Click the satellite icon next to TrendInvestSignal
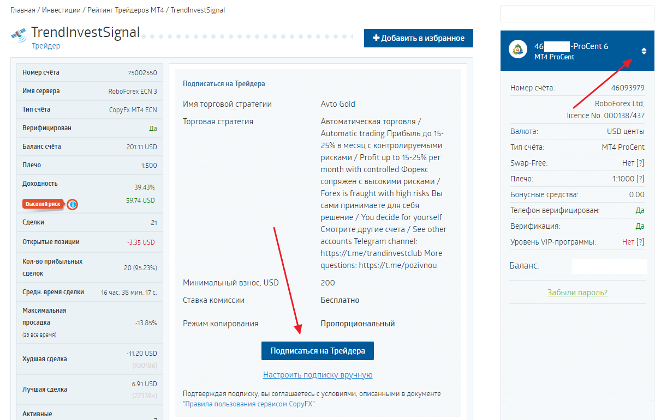The width and height of the screenshot is (661, 420). pyautogui.click(x=18, y=35)
